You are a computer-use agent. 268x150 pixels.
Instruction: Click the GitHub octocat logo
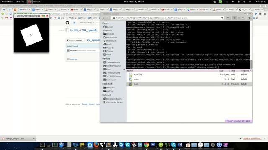click(67, 22)
